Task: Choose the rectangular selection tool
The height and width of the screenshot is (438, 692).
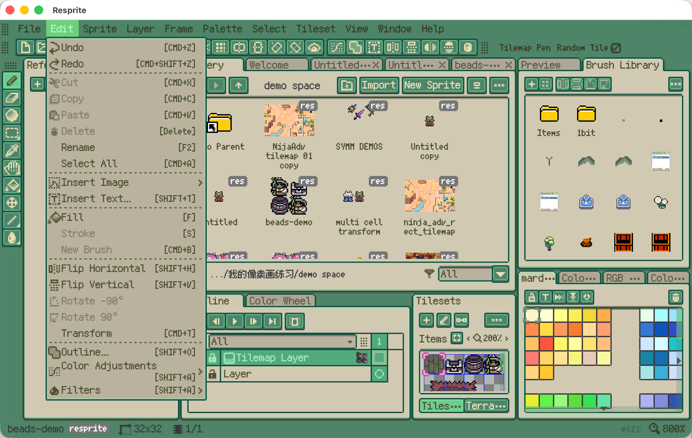Action: [x=12, y=133]
